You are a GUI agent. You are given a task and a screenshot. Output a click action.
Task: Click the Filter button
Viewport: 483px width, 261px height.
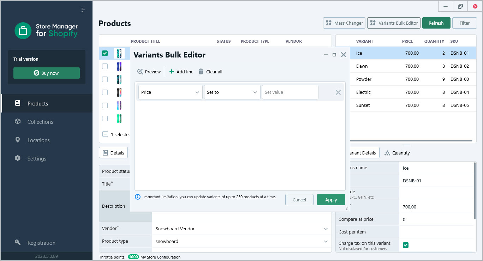coord(465,23)
